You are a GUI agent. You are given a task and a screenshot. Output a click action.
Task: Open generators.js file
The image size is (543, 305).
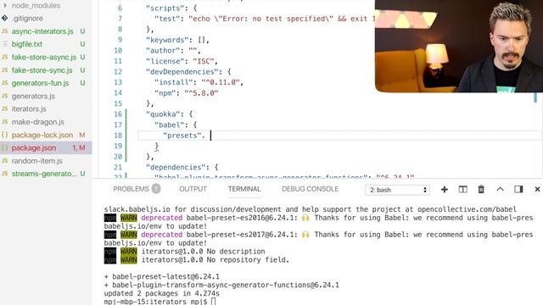click(33, 96)
